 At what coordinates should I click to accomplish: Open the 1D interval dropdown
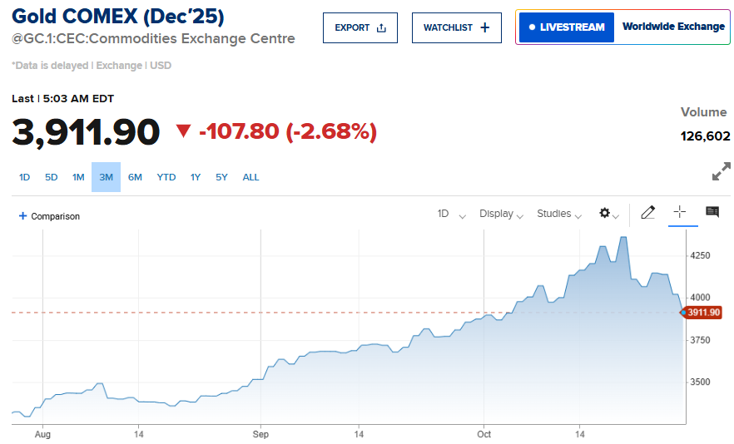(451, 215)
